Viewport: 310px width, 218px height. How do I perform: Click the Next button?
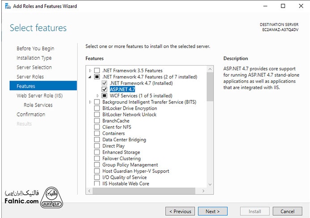tap(213, 211)
